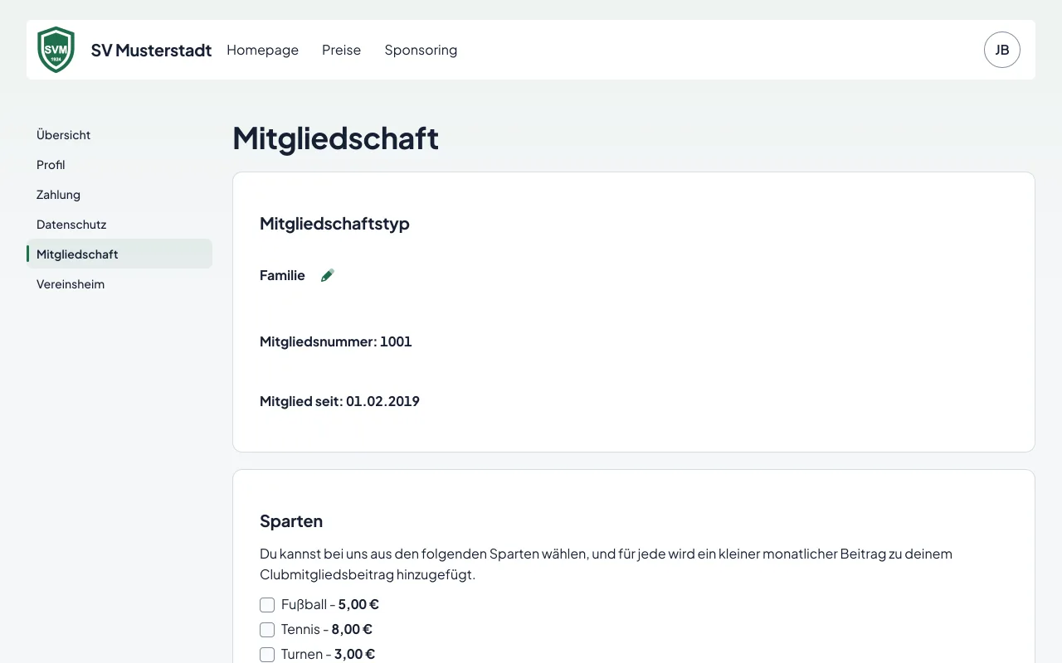The height and width of the screenshot is (663, 1062).
Task: Click the Mitgliedschaftstyp heading
Action: [x=334, y=224]
